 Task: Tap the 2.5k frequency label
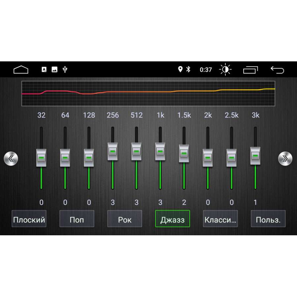coord(232,115)
